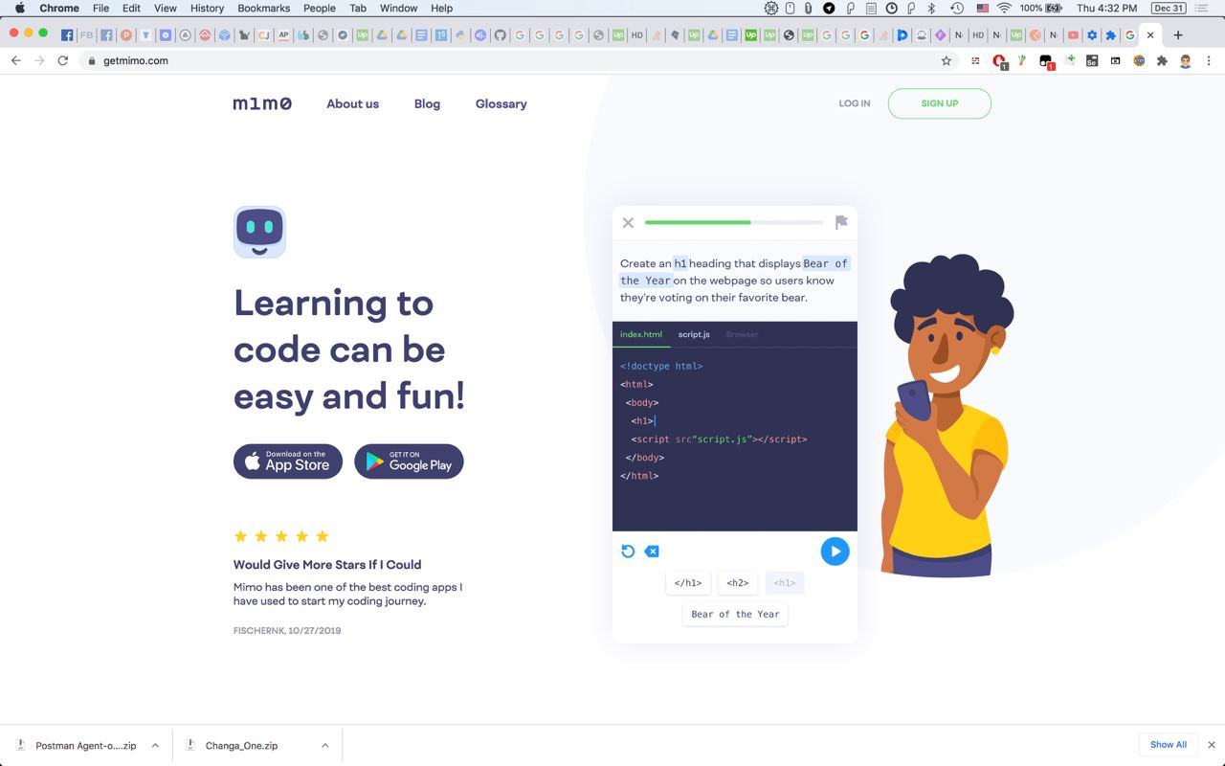
Task: Select the </h1> code chip
Action: [x=688, y=582]
